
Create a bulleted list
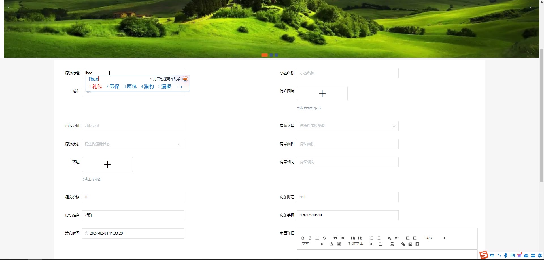point(379,238)
